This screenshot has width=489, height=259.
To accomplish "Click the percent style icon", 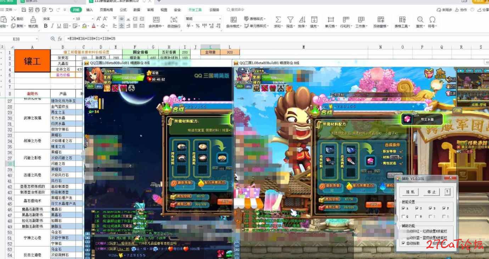I will click(198, 26).
